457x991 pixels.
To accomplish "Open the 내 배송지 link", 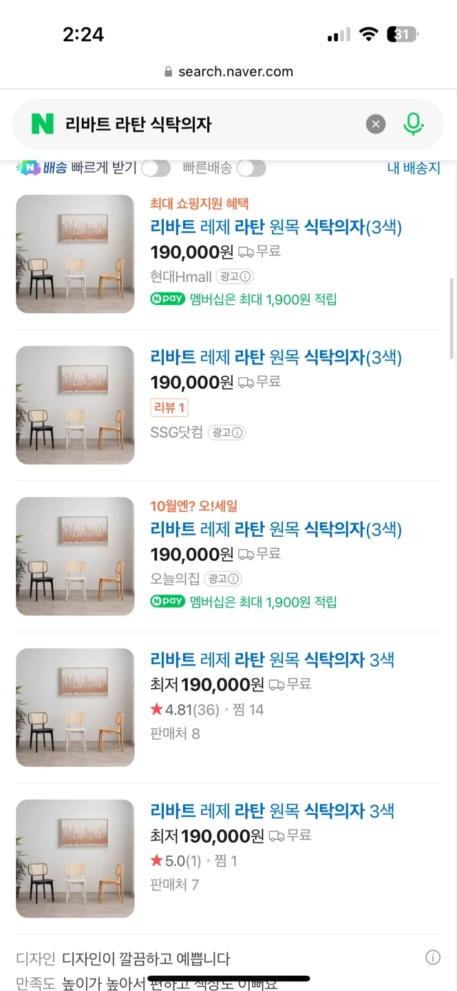I will click(x=414, y=168).
